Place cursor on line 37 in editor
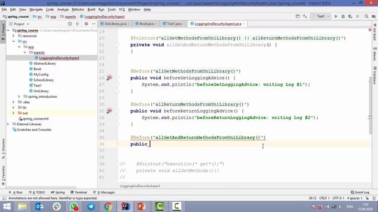The width and height of the screenshot is (378, 212). [244, 151]
